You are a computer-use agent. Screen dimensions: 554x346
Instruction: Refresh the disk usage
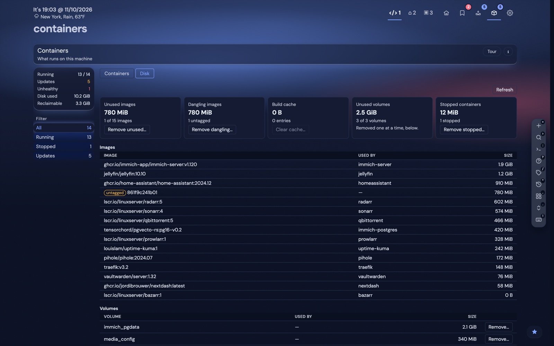pyautogui.click(x=504, y=90)
